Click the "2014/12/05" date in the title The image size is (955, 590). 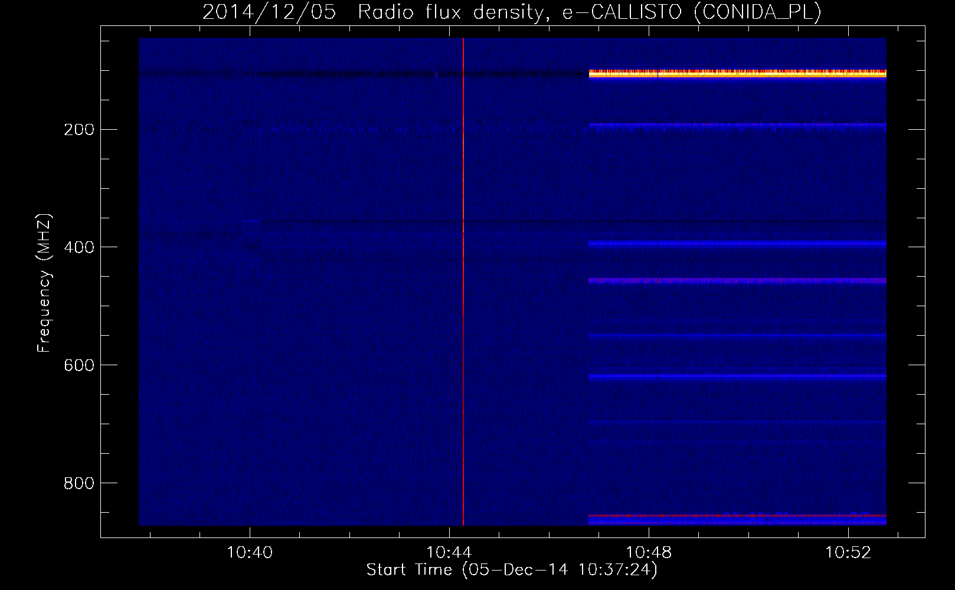click(269, 12)
